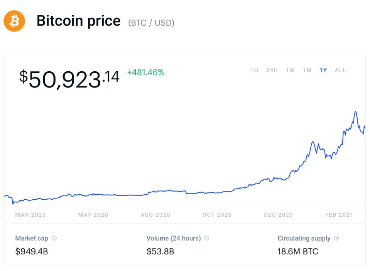Switch chart range to 1H

(x=254, y=70)
